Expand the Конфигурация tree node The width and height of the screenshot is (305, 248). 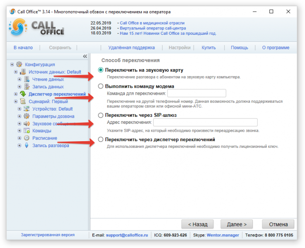click(12, 64)
